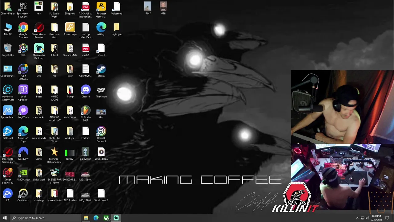Viewport: 394px width, 222px height.
Task: Open the Simpsons folder
Action: click(70, 8)
